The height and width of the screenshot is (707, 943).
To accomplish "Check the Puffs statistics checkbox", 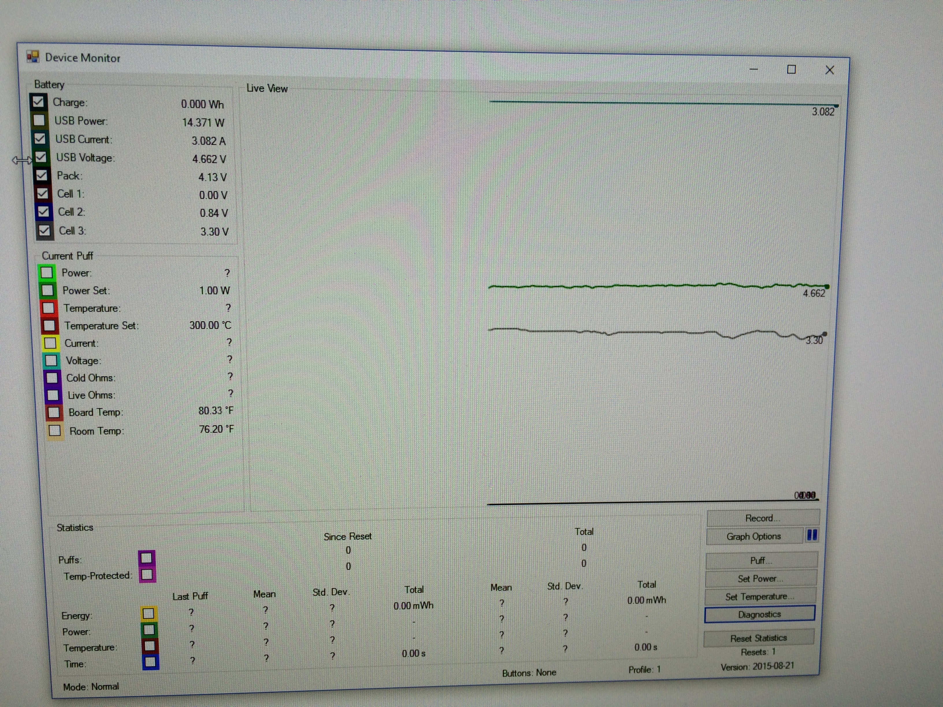I will [147, 557].
